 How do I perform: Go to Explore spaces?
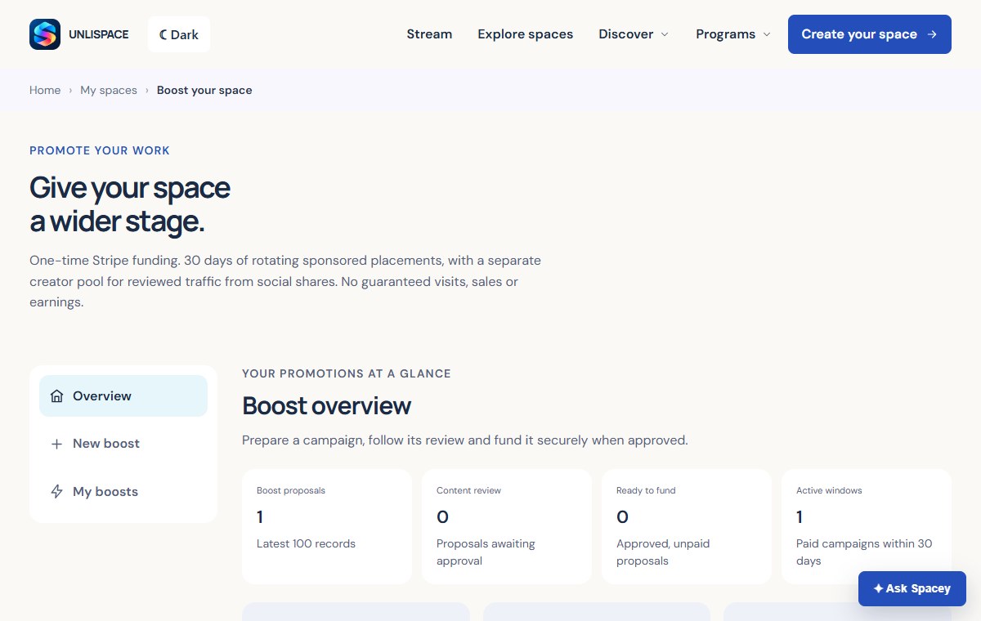[x=526, y=34]
